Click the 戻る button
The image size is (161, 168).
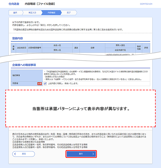(x=24, y=154)
